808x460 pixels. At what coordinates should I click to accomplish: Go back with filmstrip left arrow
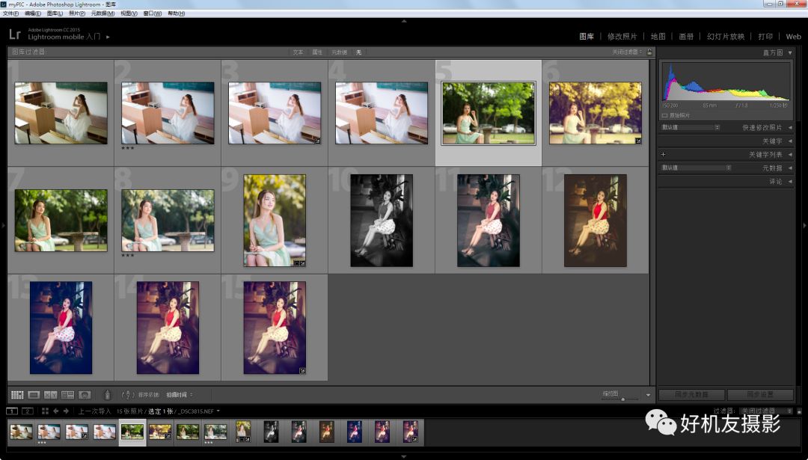[x=56, y=411]
